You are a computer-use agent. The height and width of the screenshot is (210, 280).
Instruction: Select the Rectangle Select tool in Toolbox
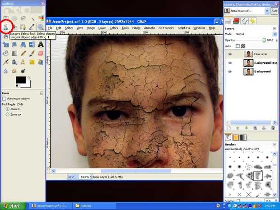click(6, 18)
